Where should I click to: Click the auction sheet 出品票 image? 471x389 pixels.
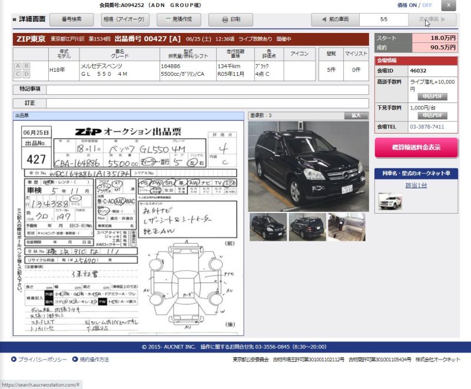128,228
